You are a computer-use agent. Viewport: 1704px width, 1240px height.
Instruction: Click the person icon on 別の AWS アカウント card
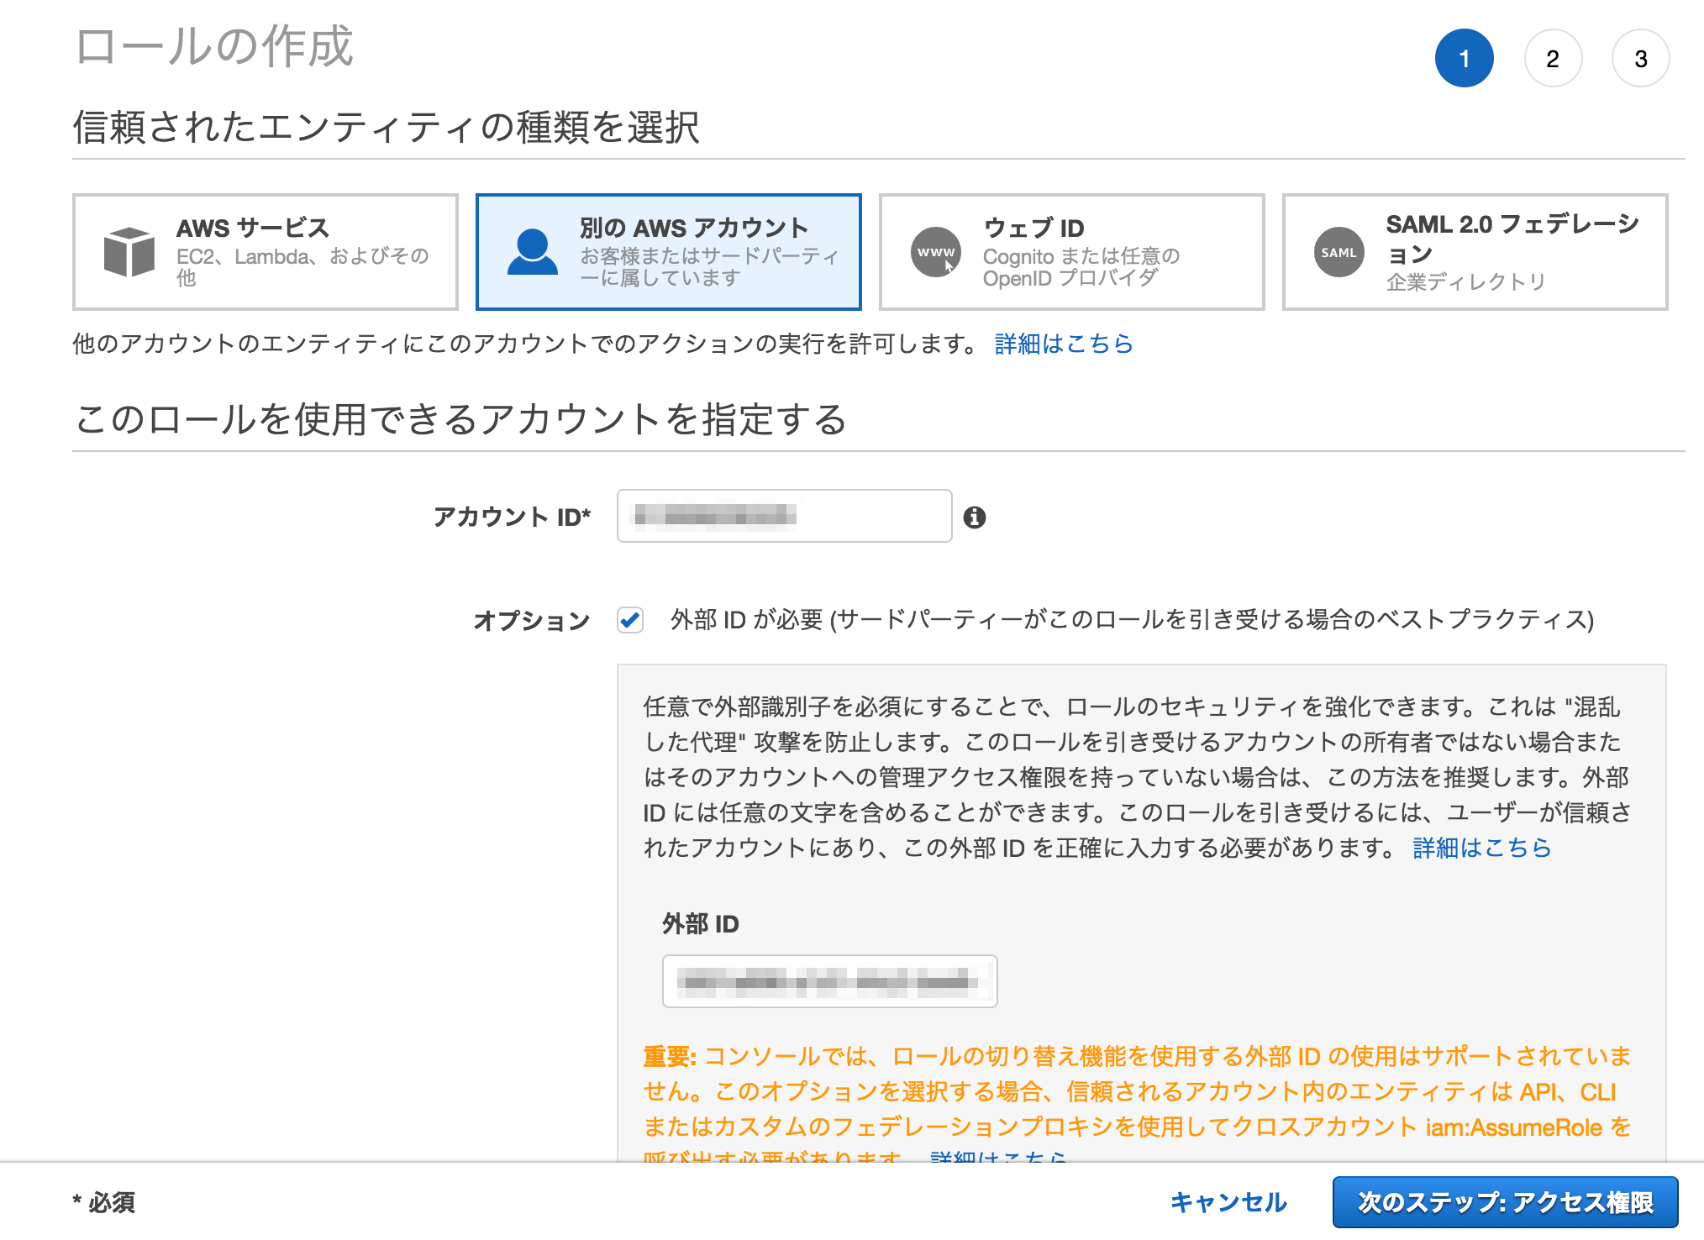point(533,251)
